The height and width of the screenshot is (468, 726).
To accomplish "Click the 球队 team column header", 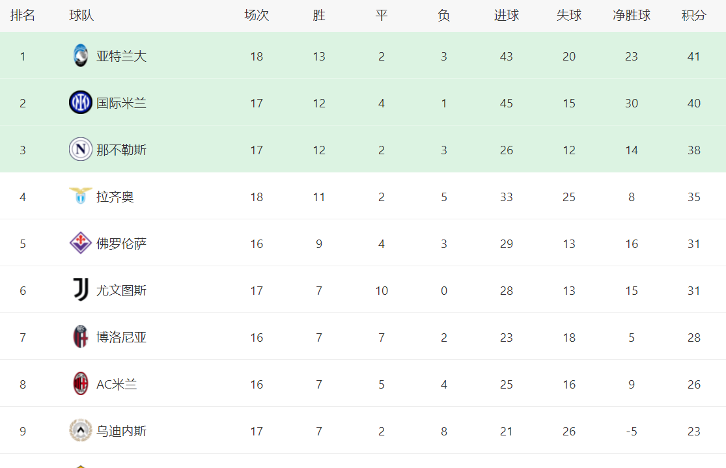I will (81, 16).
